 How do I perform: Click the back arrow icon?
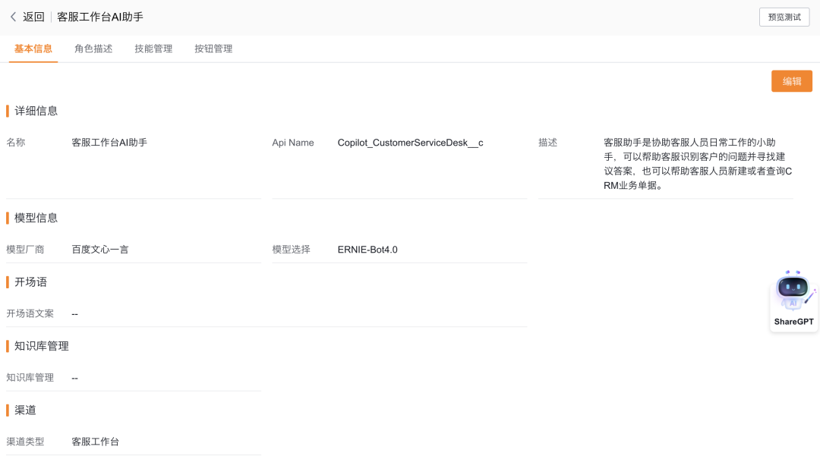pos(13,17)
